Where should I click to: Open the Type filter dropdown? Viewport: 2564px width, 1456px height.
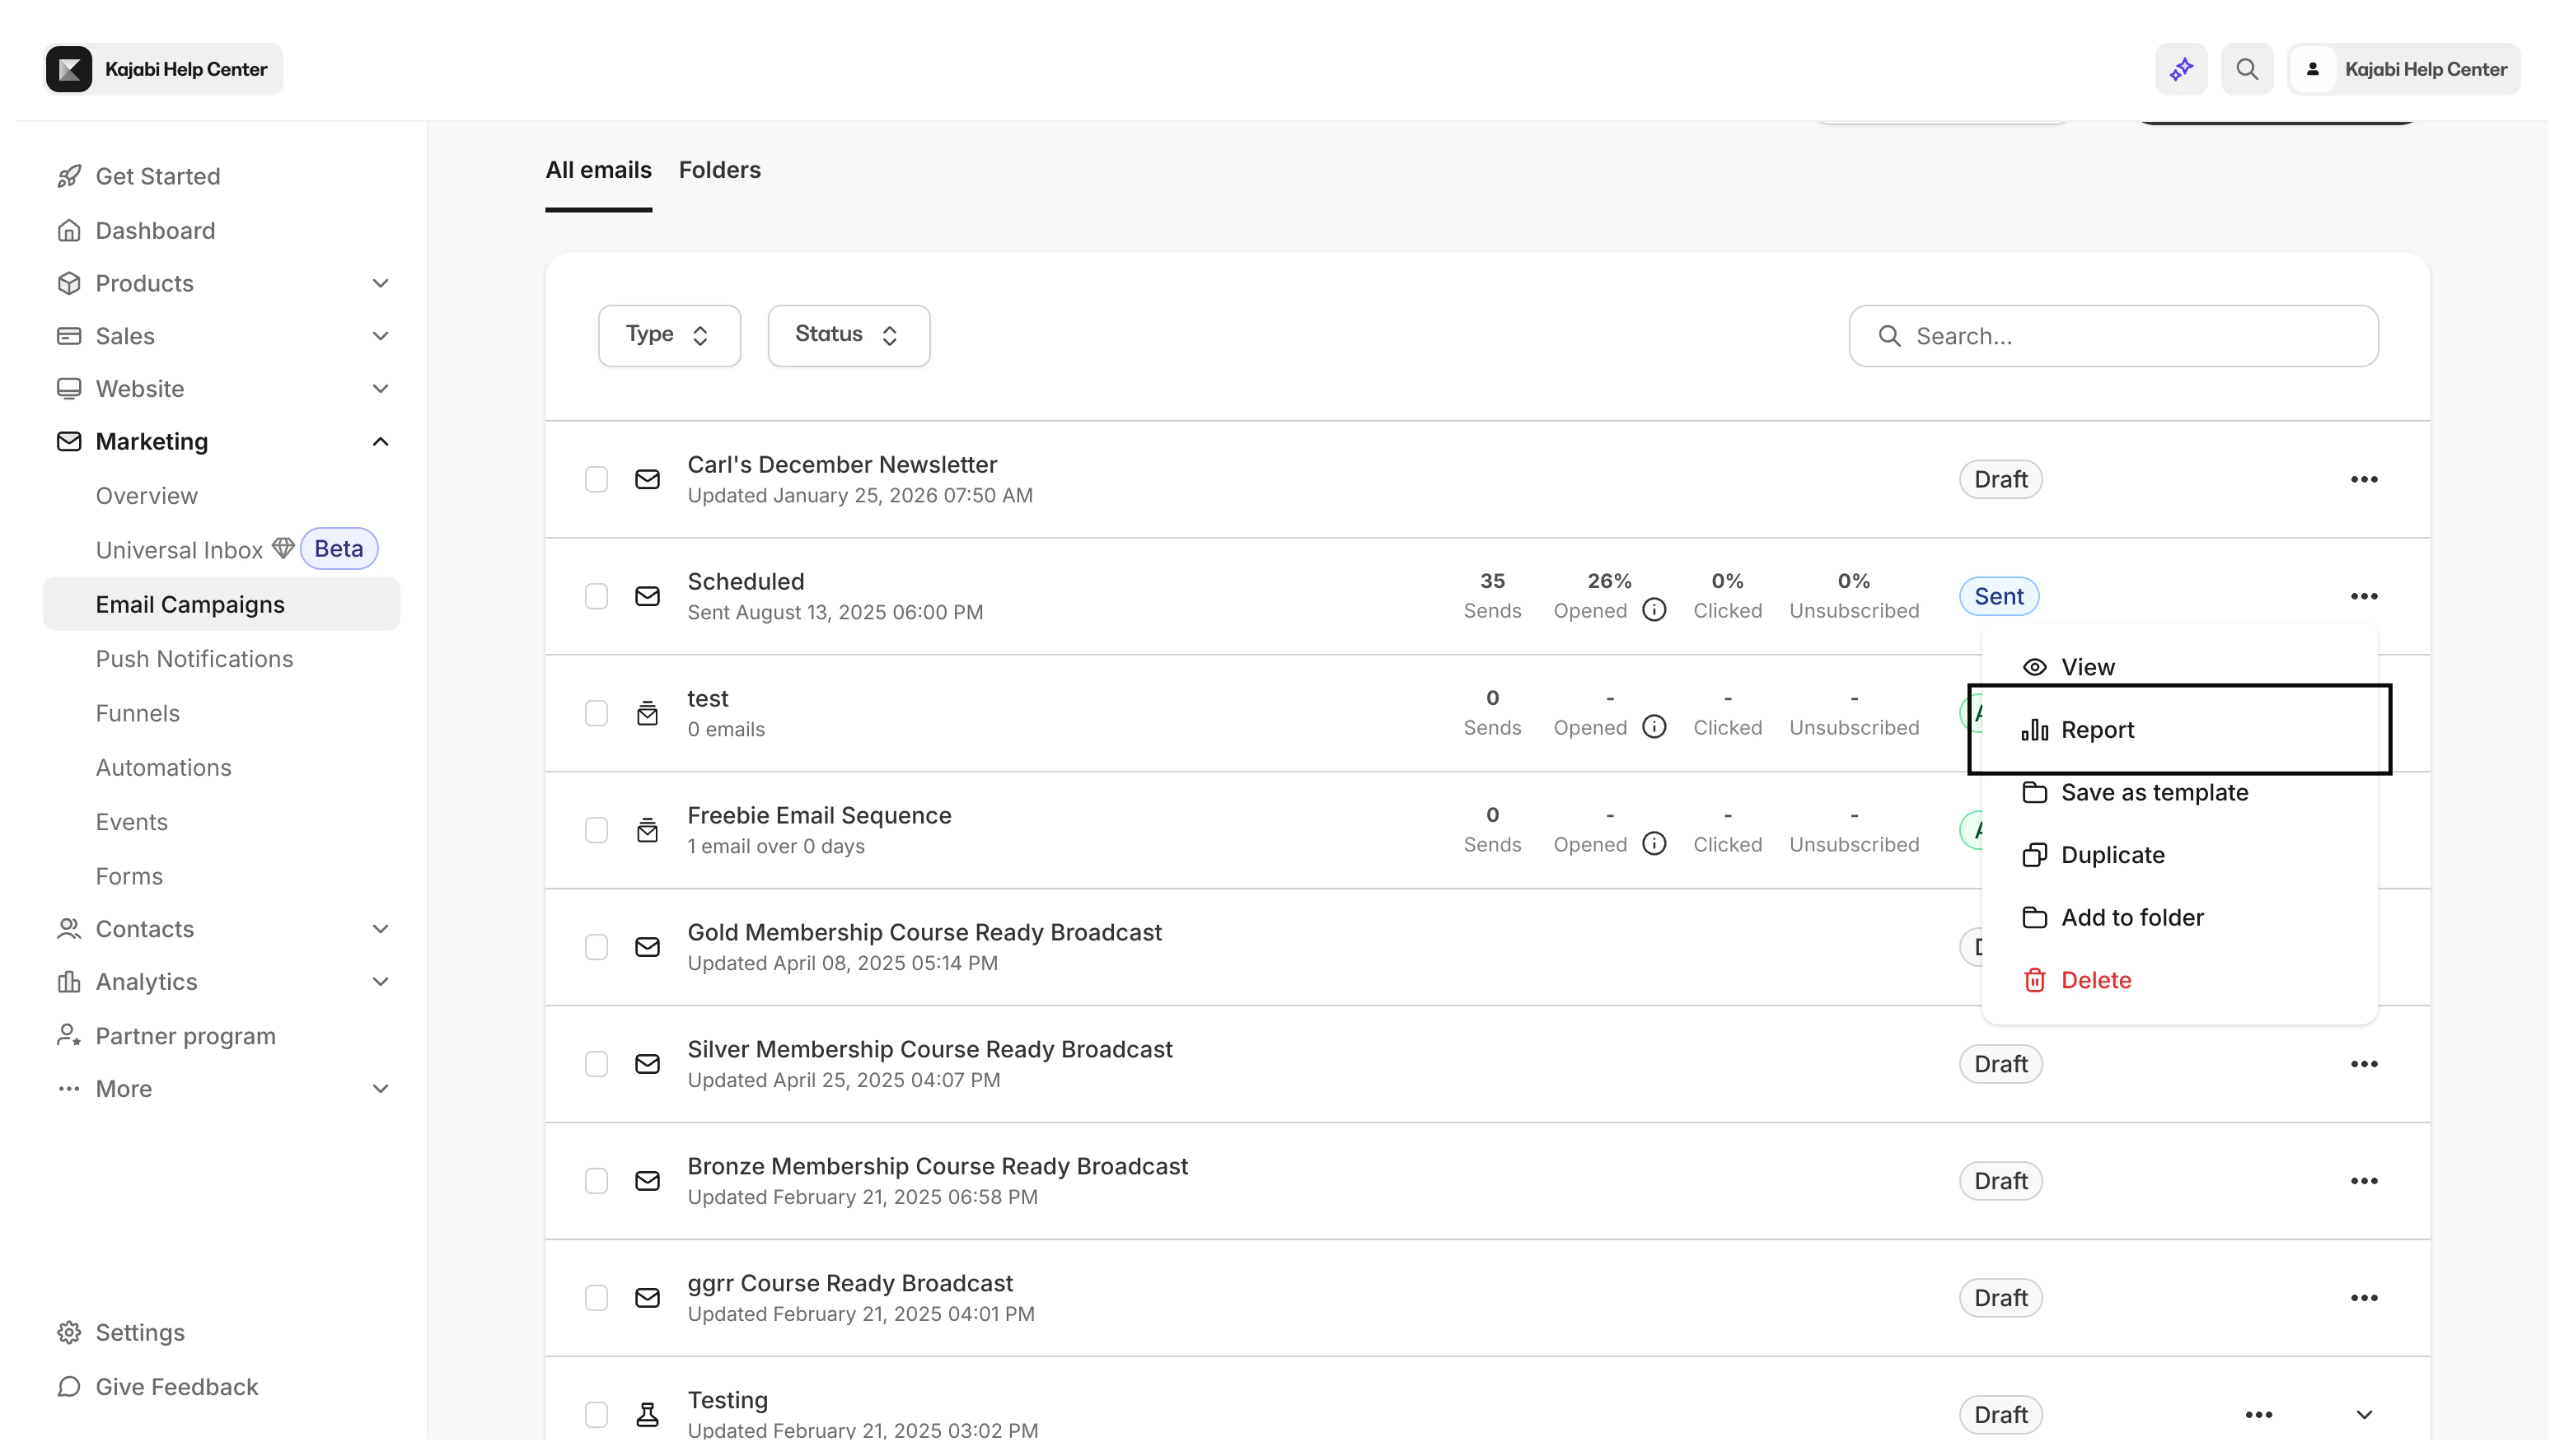(668, 335)
